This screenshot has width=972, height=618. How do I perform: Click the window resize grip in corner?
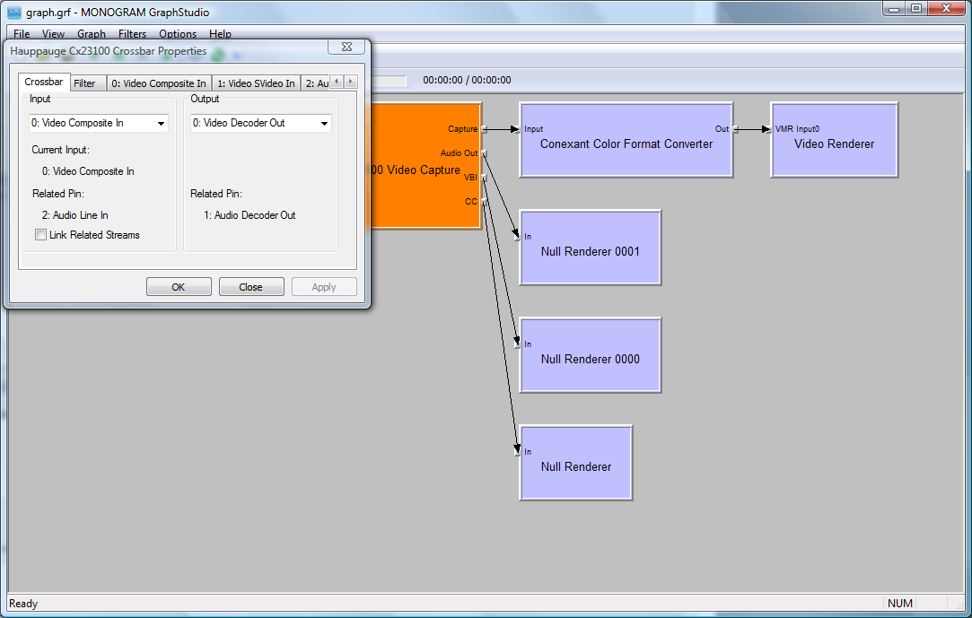959,605
